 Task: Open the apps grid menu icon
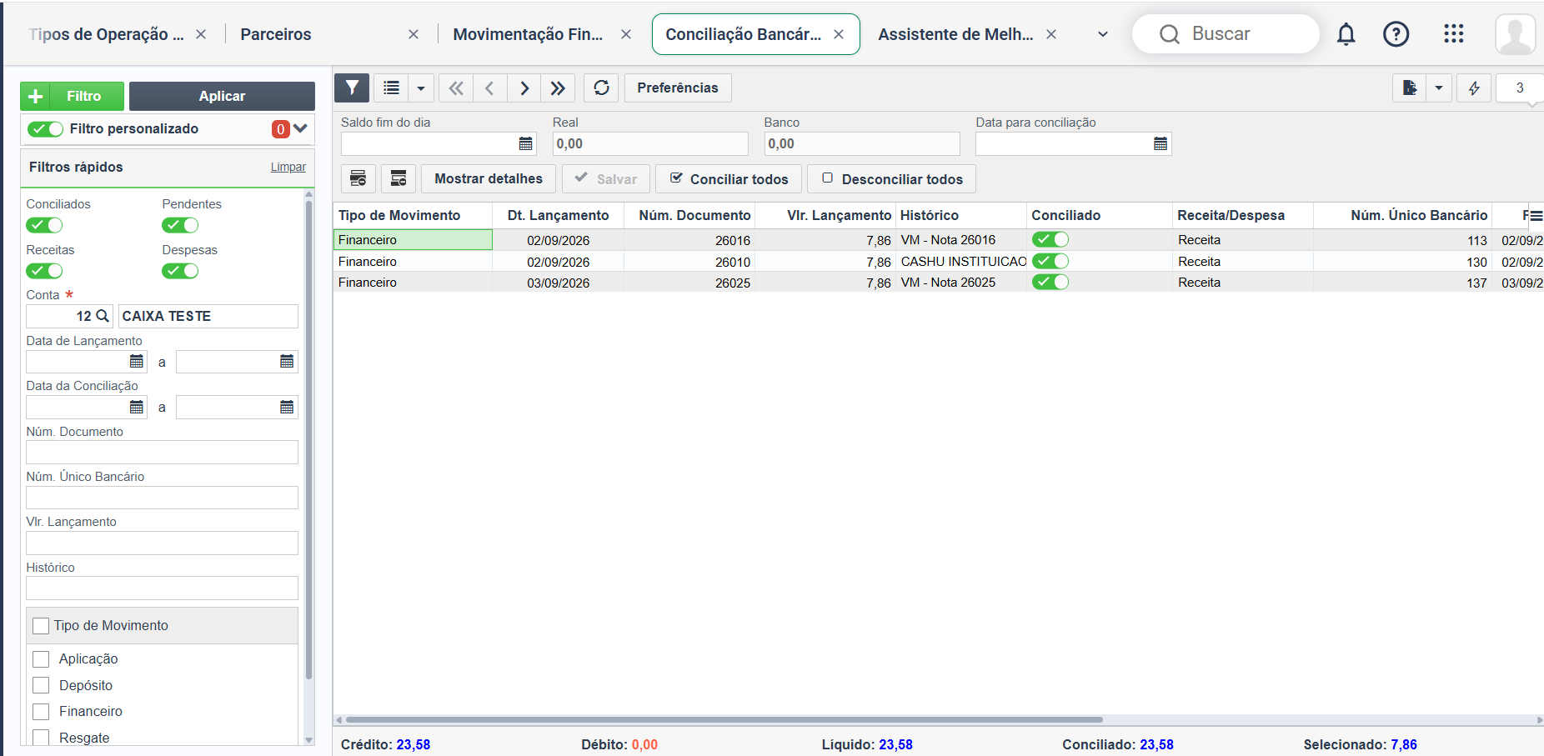[x=1453, y=33]
